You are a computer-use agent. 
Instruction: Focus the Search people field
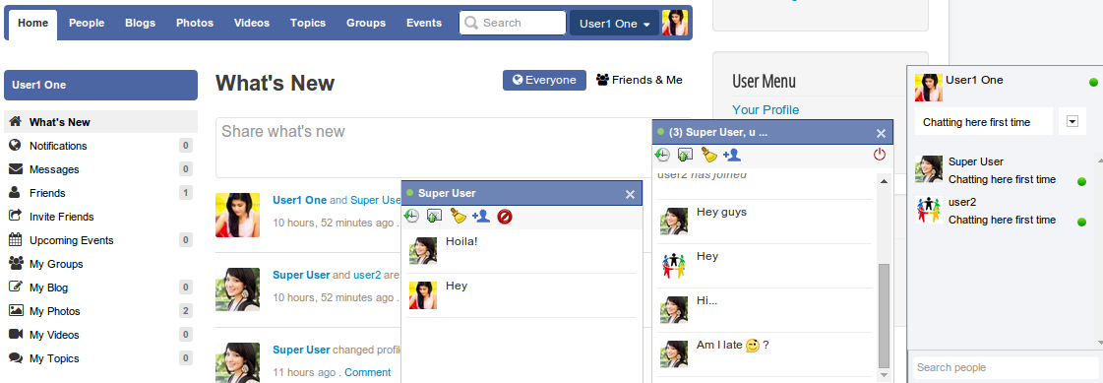tap(1006, 367)
